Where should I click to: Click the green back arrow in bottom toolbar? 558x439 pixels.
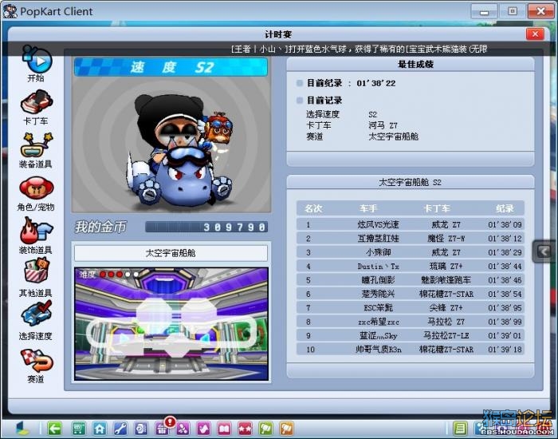[54, 428]
